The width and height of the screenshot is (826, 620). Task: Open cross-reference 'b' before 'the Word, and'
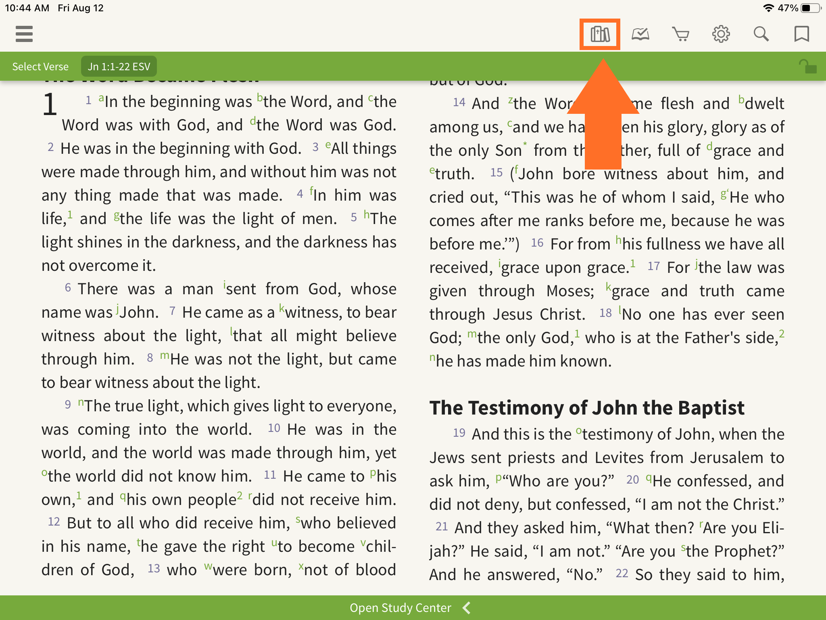(x=260, y=98)
